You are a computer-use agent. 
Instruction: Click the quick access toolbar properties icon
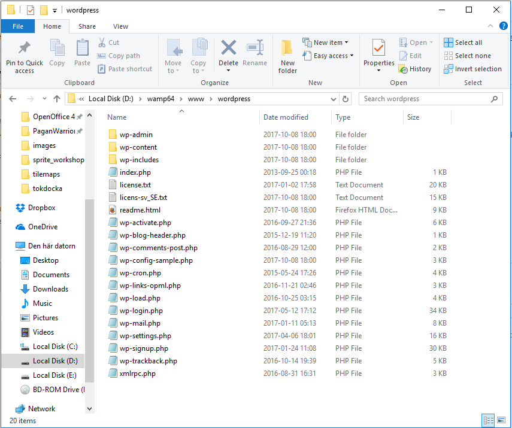click(x=31, y=10)
